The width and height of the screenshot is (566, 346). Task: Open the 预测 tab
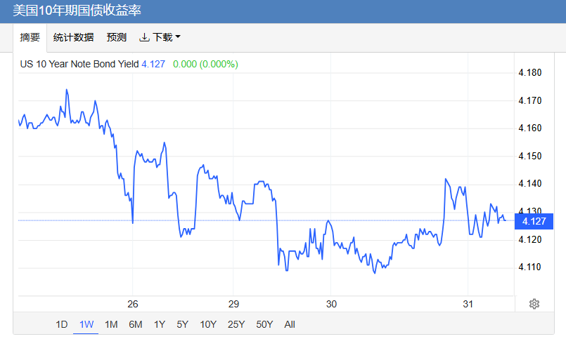pyautogui.click(x=117, y=37)
